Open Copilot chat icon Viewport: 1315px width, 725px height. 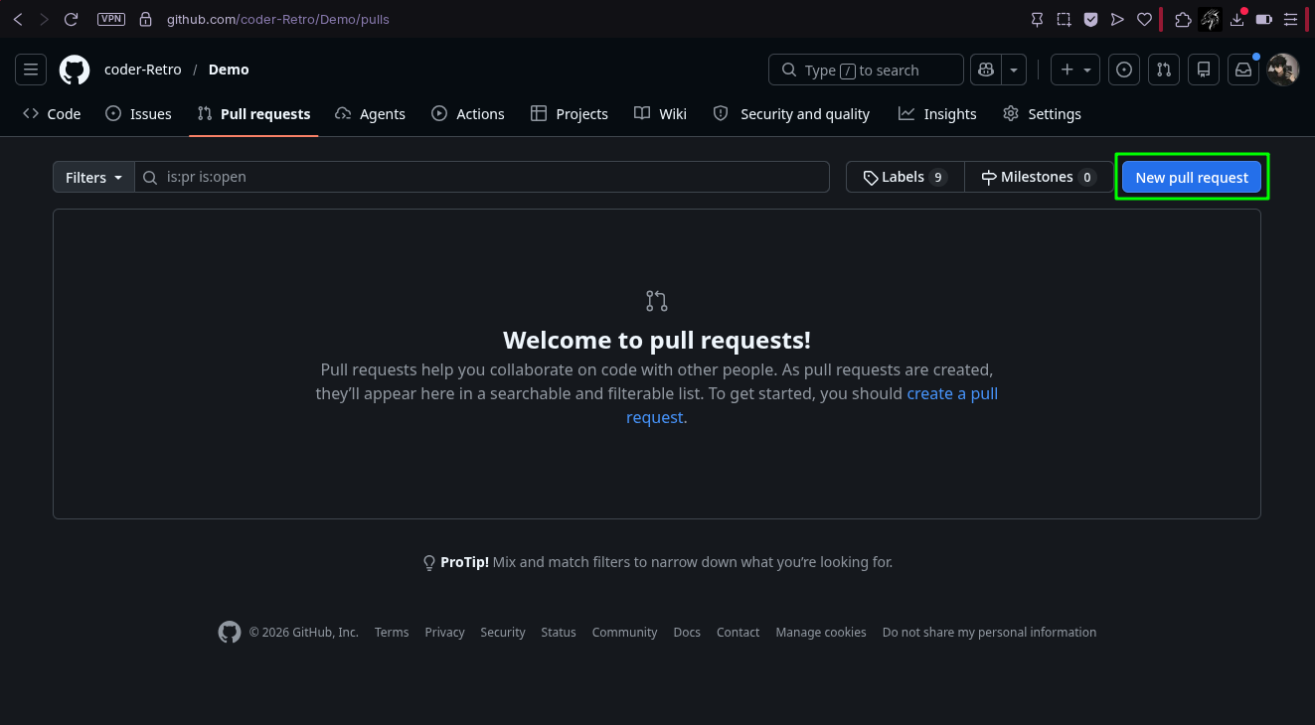click(x=986, y=70)
